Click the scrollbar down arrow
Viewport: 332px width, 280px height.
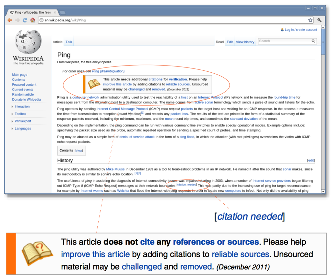(323, 191)
